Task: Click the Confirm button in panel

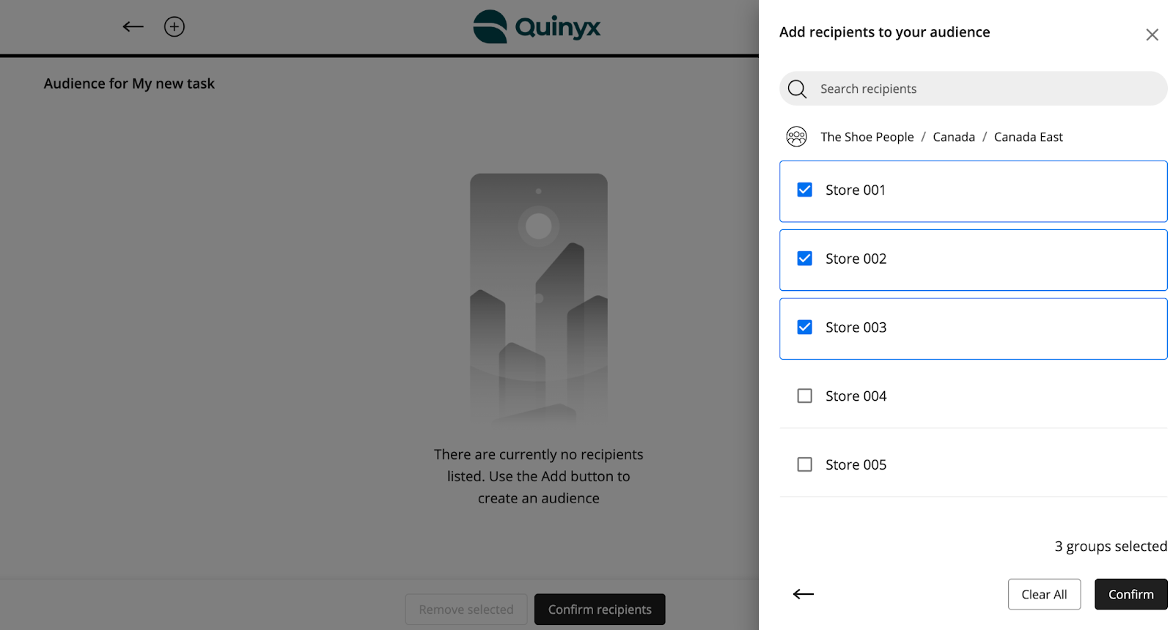Action: click(x=1130, y=594)
